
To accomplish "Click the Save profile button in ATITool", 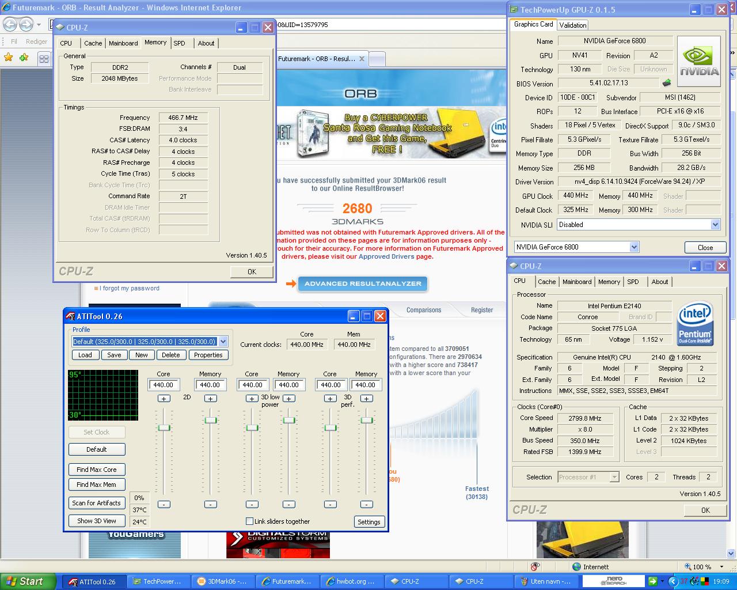I will 114,355.
